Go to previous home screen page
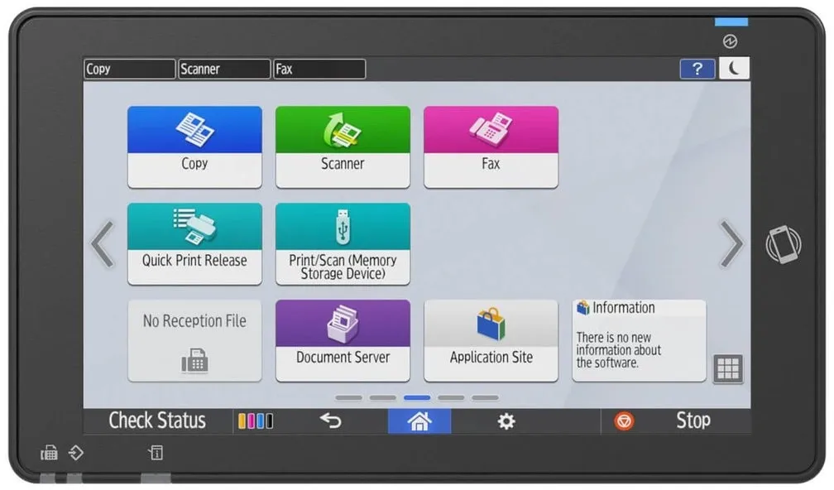This screenshot has height=490, width=834. (x=103, y=244)
